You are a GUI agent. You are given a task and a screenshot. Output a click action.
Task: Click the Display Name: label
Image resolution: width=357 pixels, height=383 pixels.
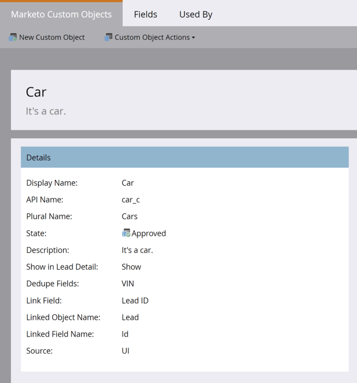[x=52, y=183]
